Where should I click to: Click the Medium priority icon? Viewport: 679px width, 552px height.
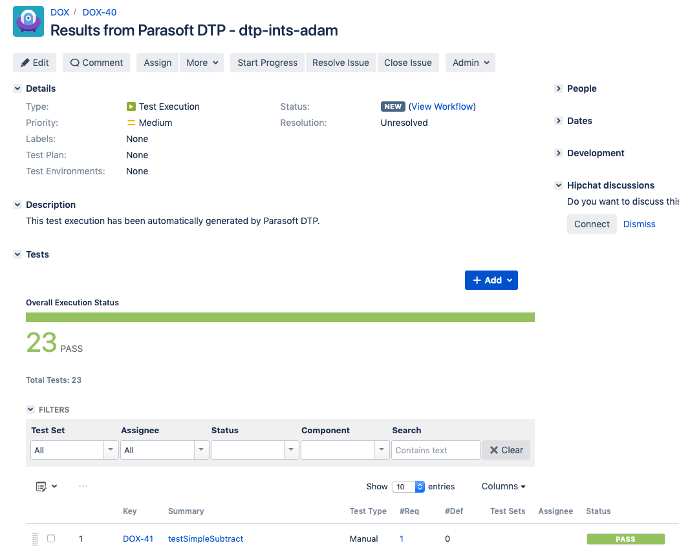(x=131, y=123)
